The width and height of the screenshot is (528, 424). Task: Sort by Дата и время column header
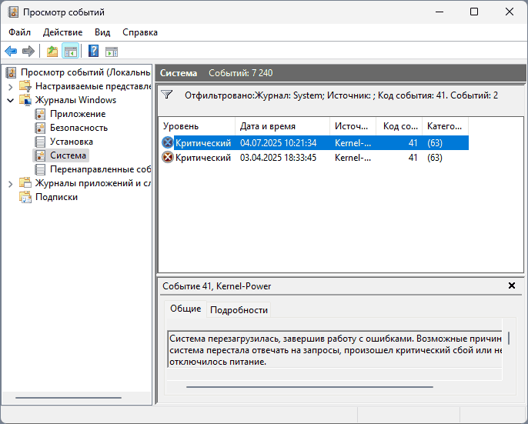(282, 126)
